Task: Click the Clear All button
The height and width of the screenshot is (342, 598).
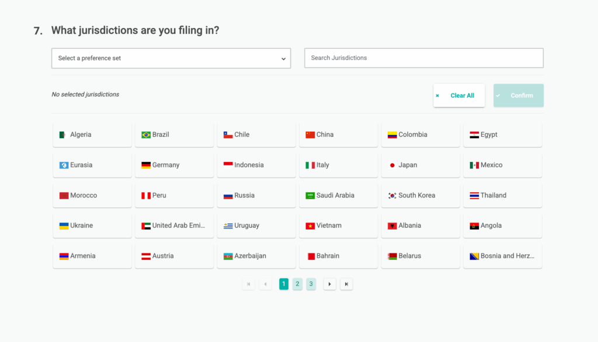Action: 459,95
